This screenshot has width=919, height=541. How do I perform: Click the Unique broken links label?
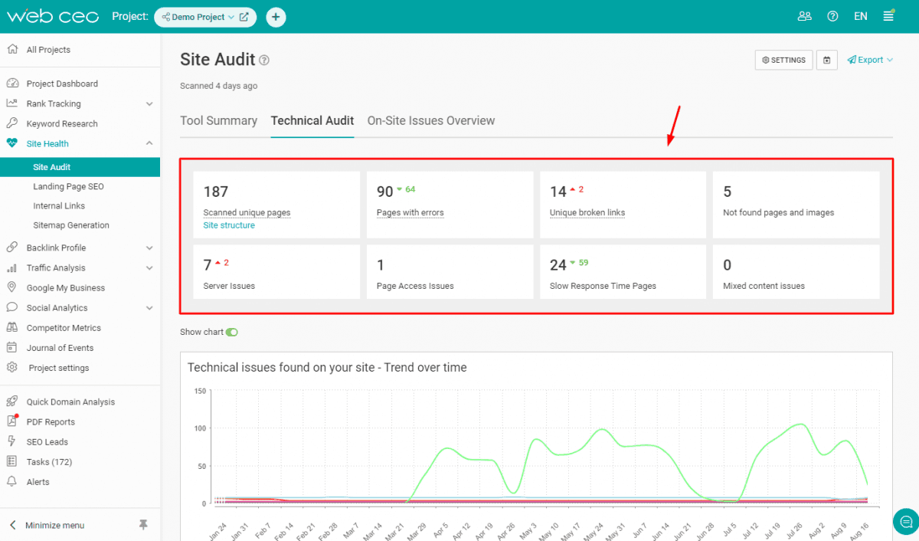tap(587, 212)
